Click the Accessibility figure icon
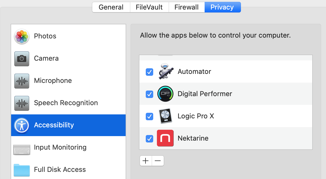Viewport: 326px width, 179px height. [22, 125]
